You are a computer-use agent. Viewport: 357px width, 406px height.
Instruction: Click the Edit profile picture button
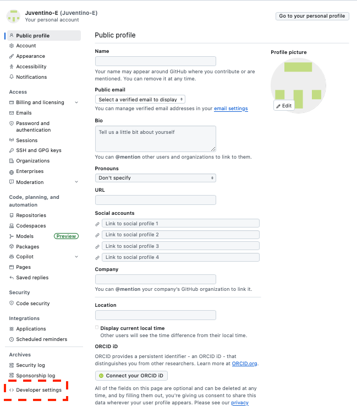point(284,105)
